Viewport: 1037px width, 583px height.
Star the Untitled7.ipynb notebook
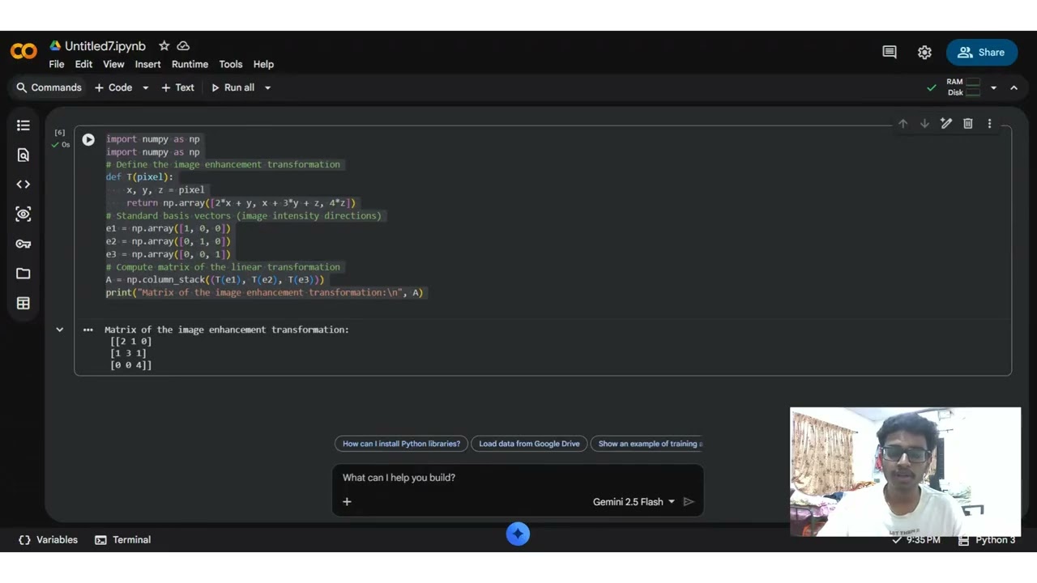164,46
